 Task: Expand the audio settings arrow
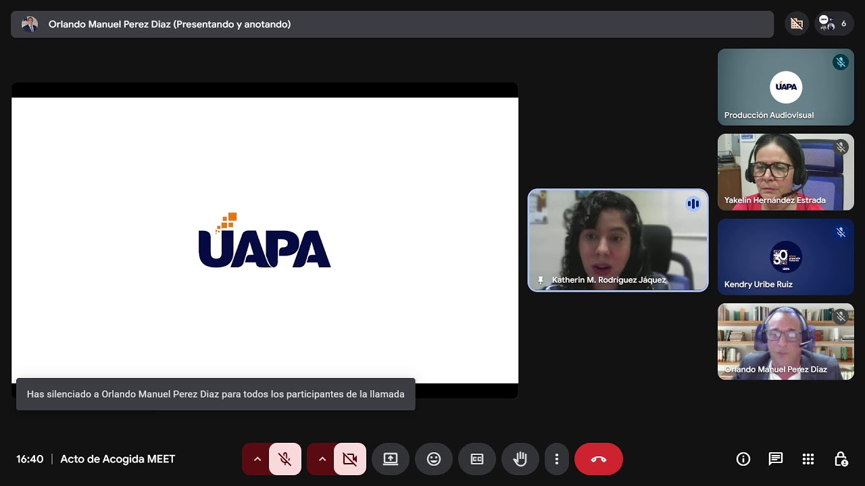257,459
